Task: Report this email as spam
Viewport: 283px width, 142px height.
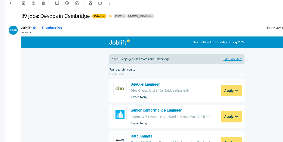Action: (33, 3)
